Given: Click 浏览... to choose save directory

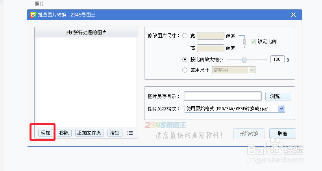Looking at the screenshot, I should click(x=278, y=96).
